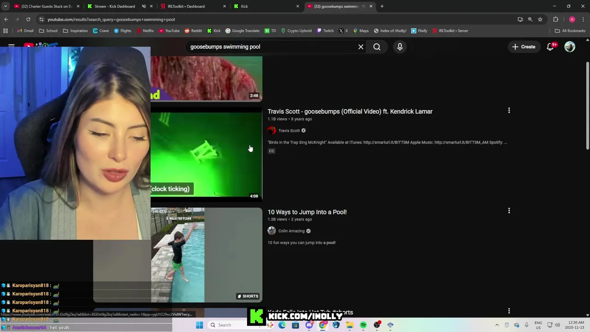This screenshot has height=332, width=590.
Task: Open OBS Studio from the taskbar
Action: coord(377,325)
